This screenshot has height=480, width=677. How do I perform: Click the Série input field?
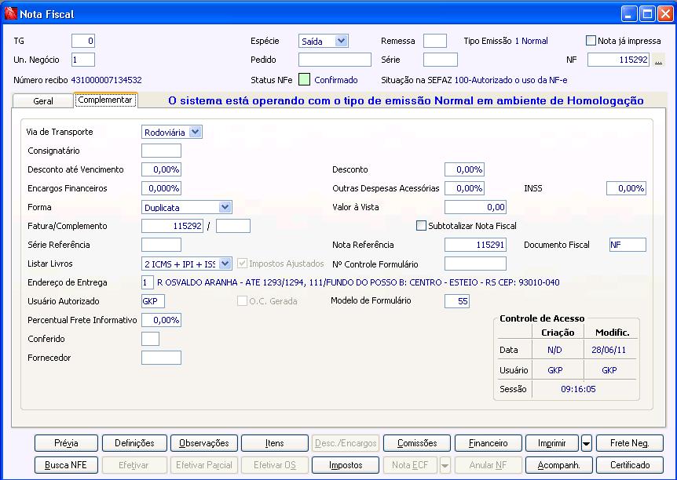coord(440,60)
